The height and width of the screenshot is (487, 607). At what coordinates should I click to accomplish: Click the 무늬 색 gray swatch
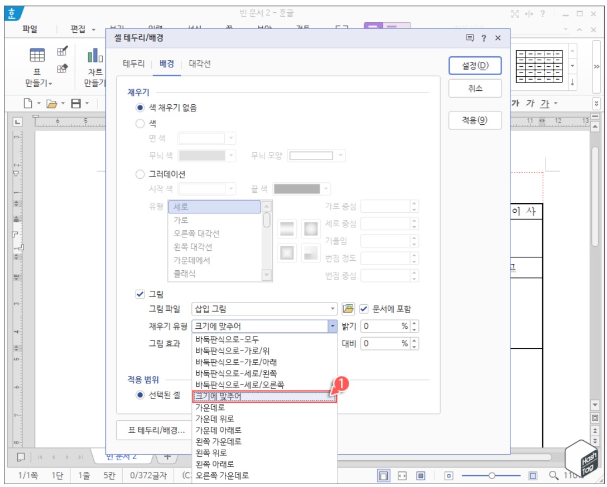tap(202, 155)
